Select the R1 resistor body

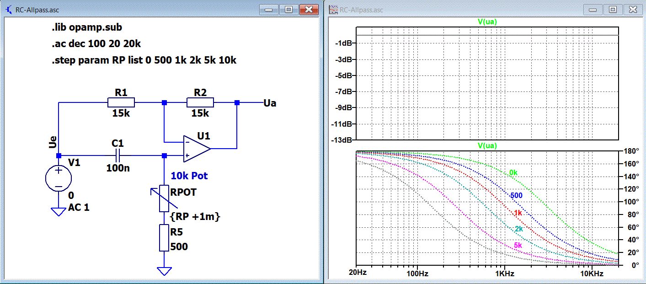(x=121, y=103)
